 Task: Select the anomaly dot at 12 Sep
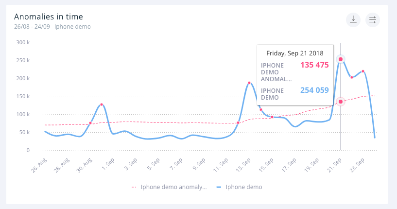[x=238, y=123]
